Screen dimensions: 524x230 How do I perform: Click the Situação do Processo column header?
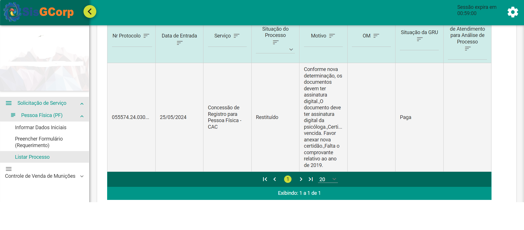(275, 32)
